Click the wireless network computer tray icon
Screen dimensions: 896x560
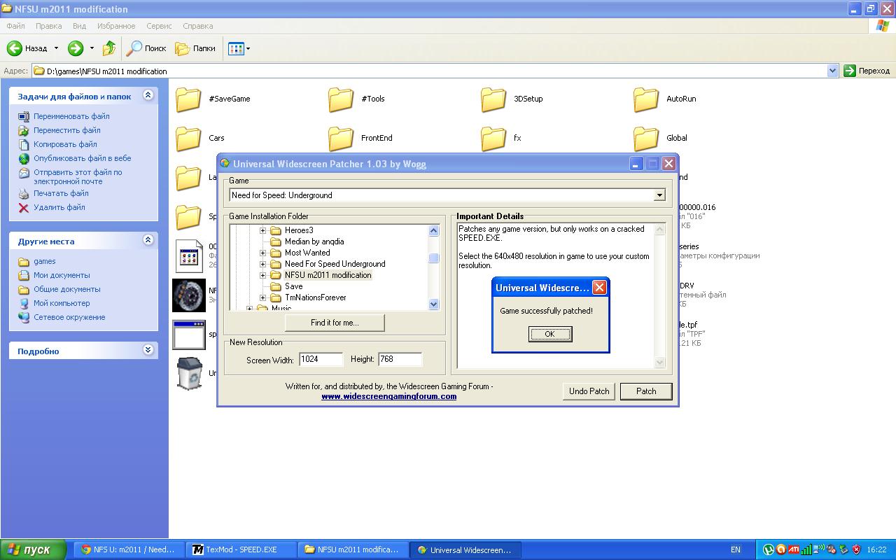(819, 549)
